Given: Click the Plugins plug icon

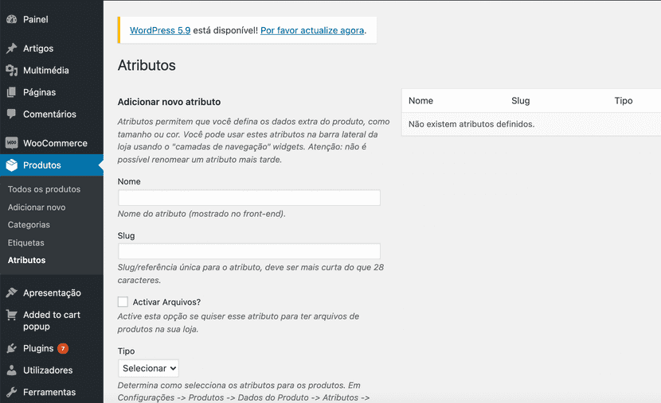Looking at the screenshot, I should click(x=11, y=348).
